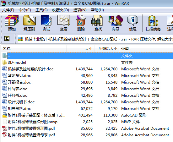The width and height of the screenshot is (173, 142).
Task: Click the RAR archive icon in address bar
Action: [21, 39]
